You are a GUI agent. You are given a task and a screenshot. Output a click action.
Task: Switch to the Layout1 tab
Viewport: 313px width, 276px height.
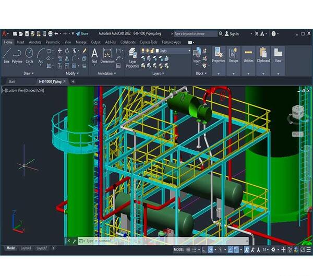coord(26,248)
